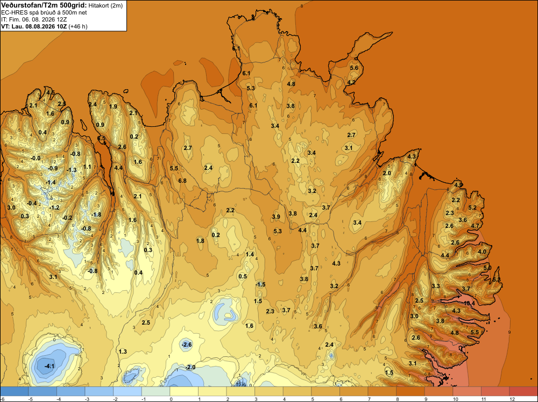Click the 4.5 value on the northwest peninsula

(x=51, y=92)
